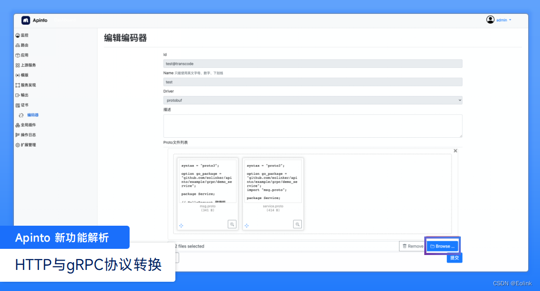
Task: Click the '2 files selected' caption field
Action: [x=284, y=246]
